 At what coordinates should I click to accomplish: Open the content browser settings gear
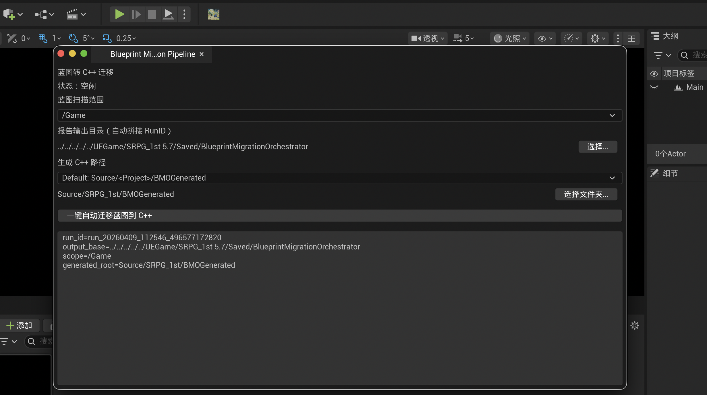coord(635,325)
